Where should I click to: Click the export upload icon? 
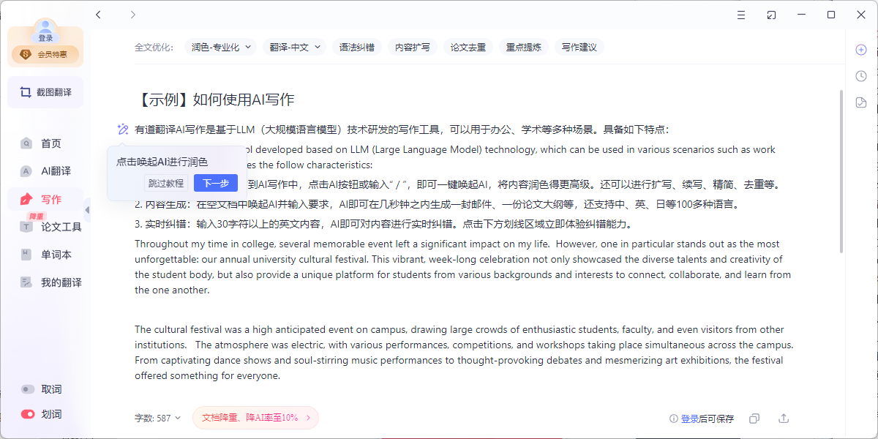(784, 419)
